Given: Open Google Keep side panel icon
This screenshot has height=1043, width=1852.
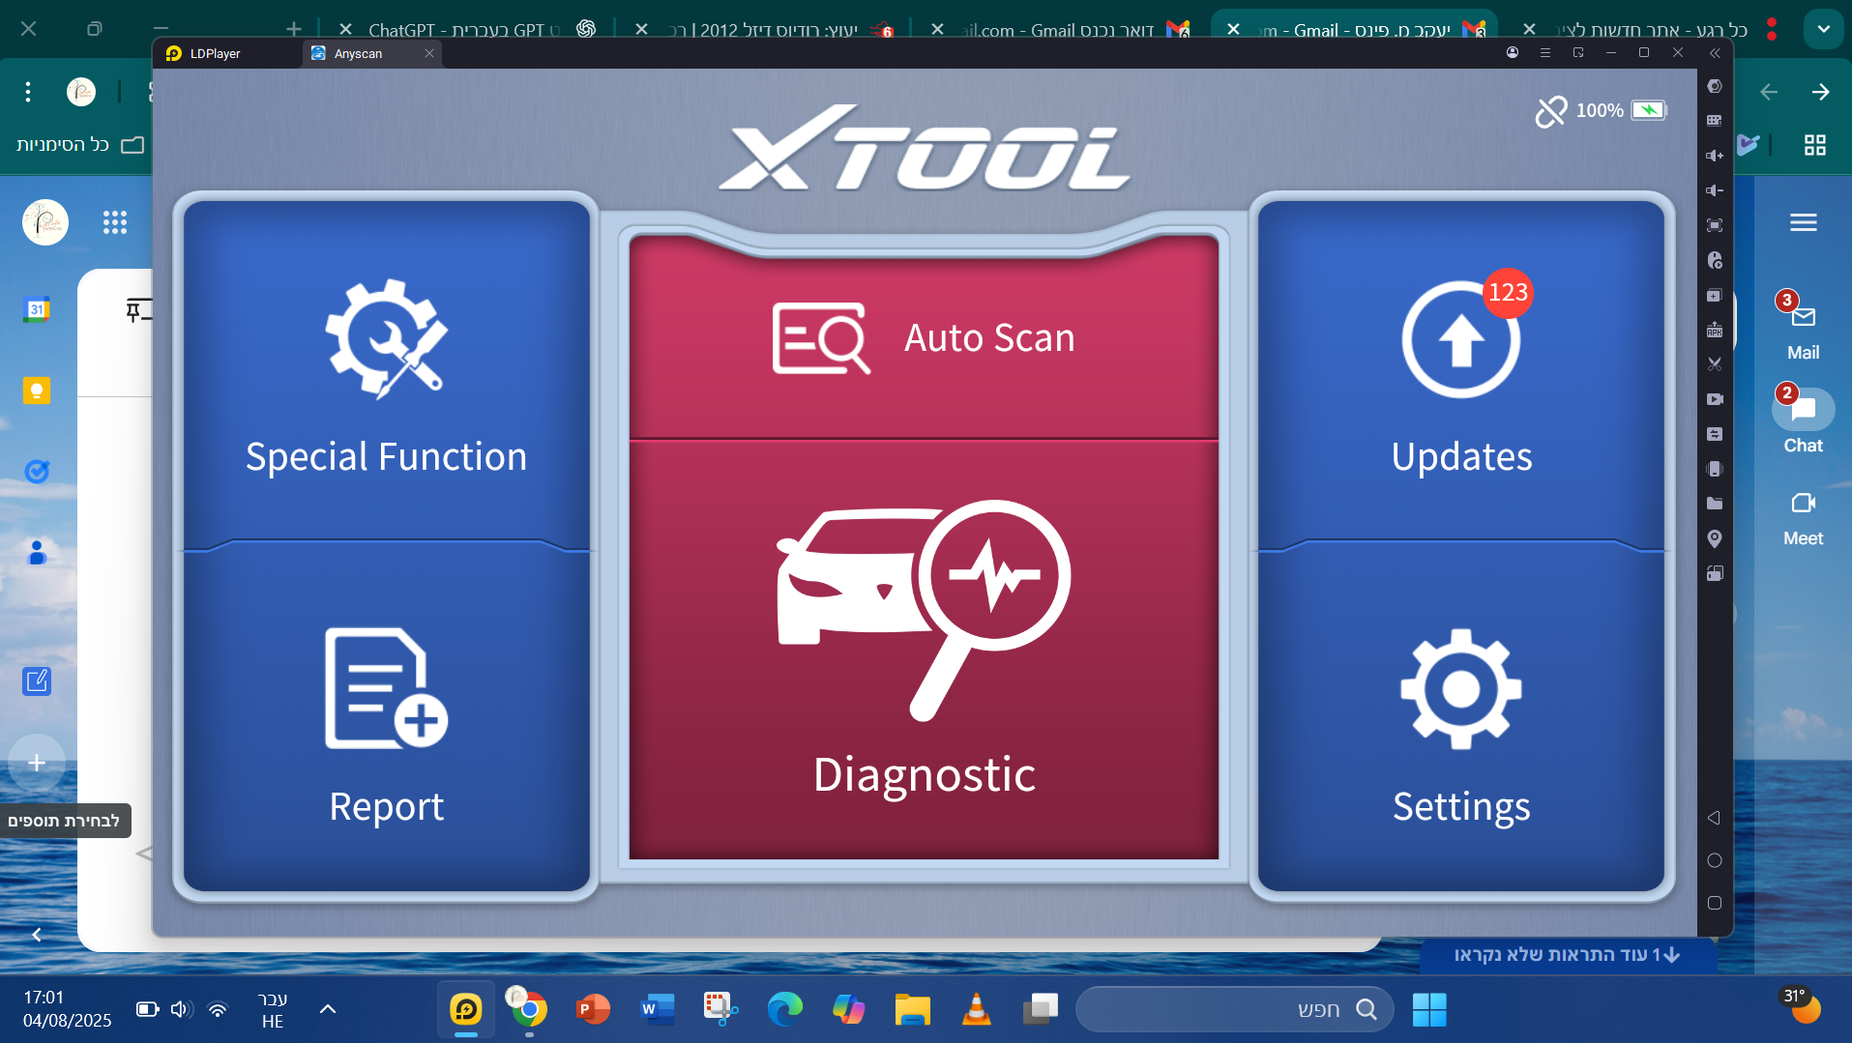Looking at the screenshot, I should (x=37, y=391).
